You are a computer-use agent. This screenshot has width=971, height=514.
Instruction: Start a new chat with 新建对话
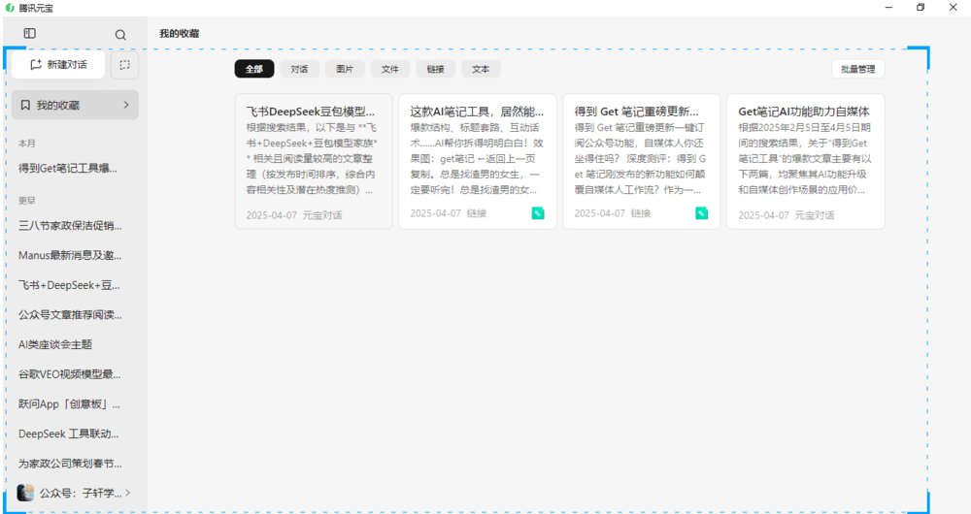[58, 65]
